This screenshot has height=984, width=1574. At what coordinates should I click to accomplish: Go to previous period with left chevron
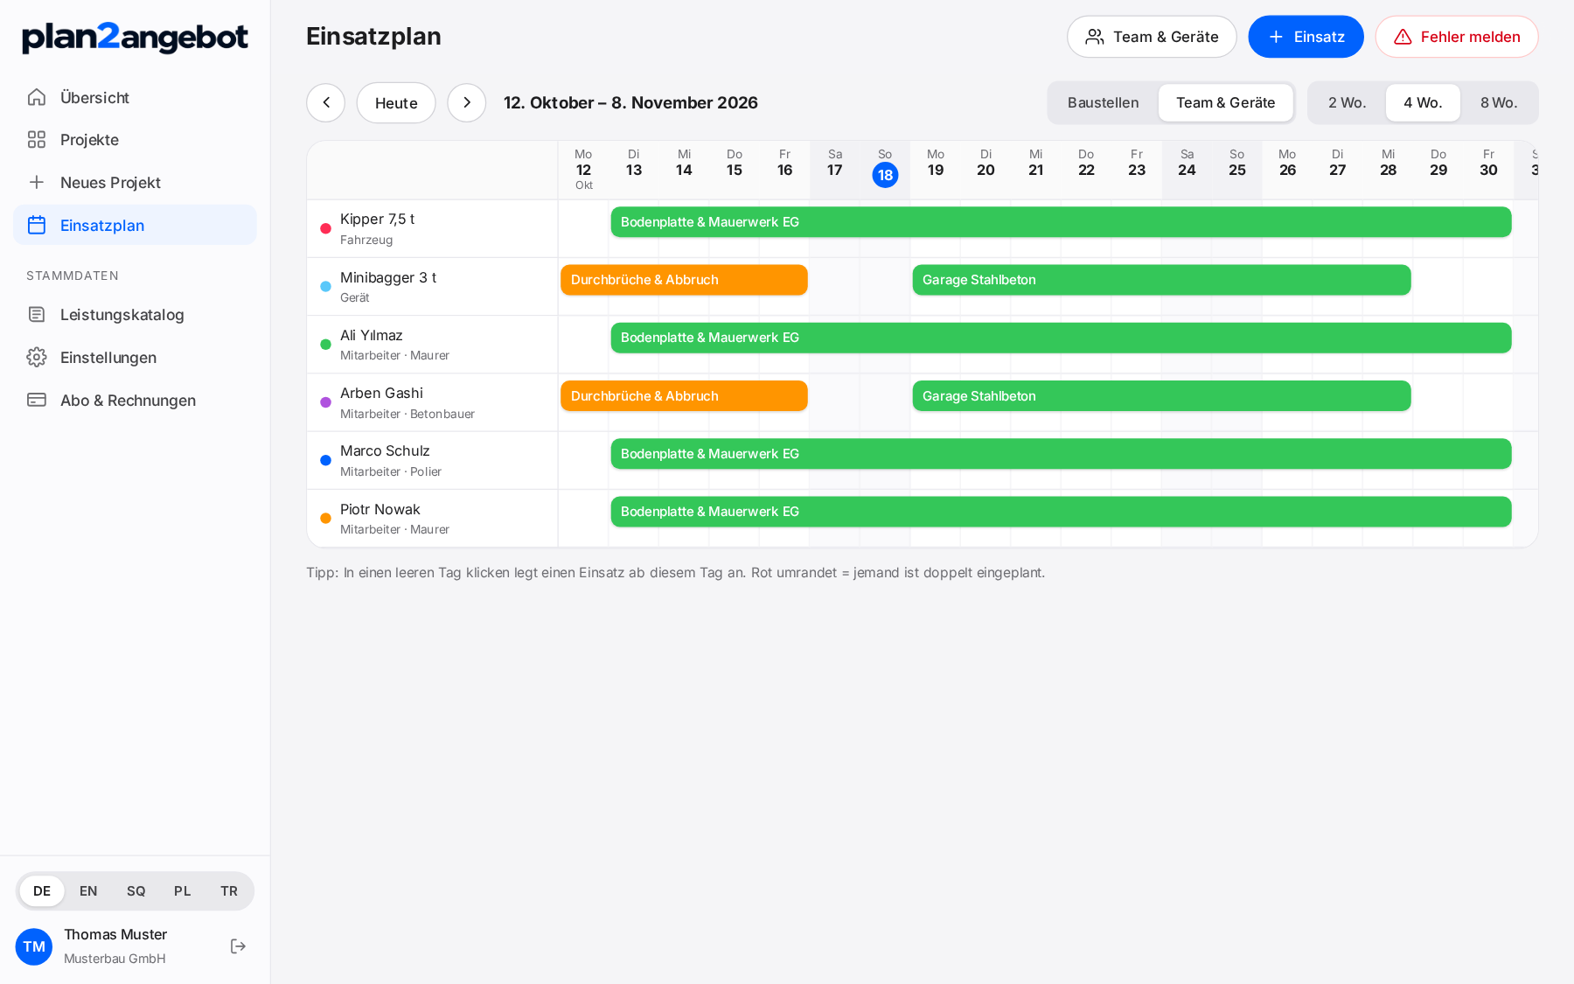coord(326,102)
